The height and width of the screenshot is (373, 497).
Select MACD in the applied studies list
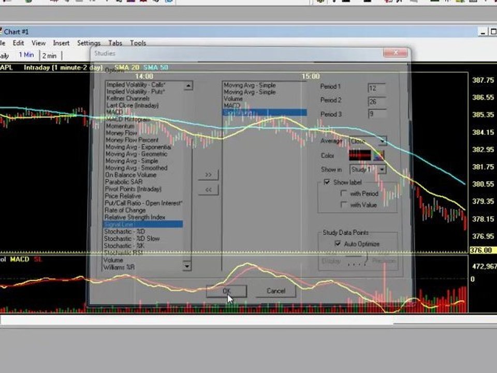pyautogui.click(x=232, y=105)
